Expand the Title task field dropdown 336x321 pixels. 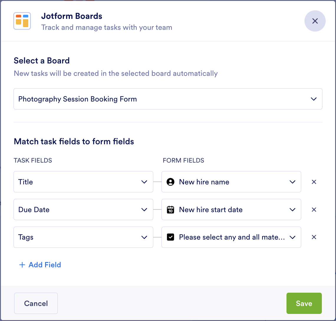pyautogui.click(x=83, y=182)
